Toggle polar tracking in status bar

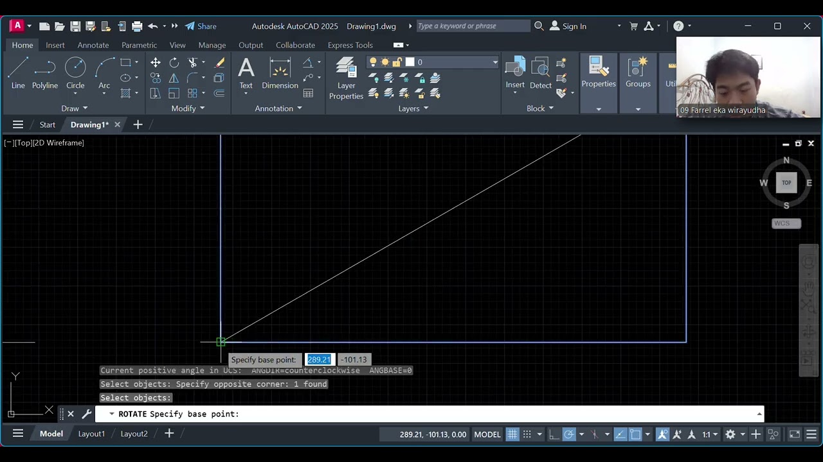569,434
